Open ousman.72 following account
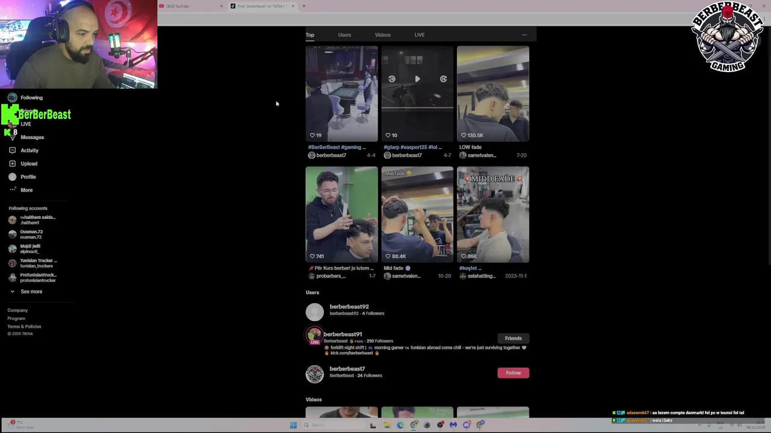The image size is (771, 433). (x=25, y=235)
